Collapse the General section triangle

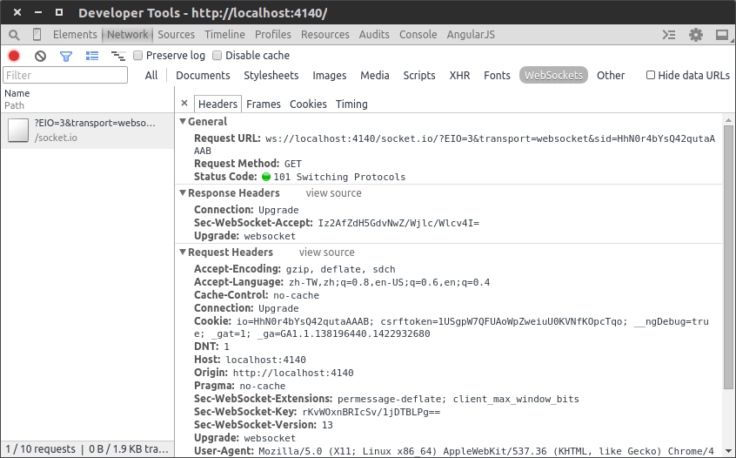click(183, 121)
